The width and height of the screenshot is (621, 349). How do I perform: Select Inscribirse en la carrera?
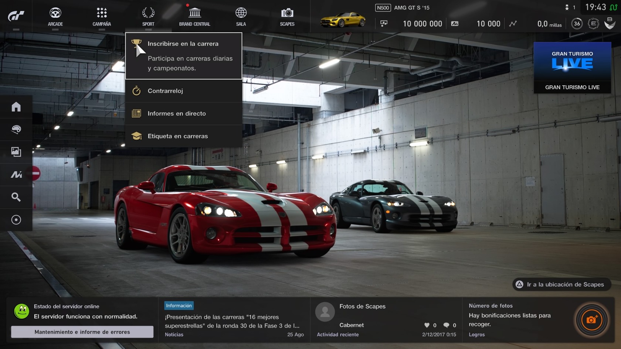(x=184, y=55)
